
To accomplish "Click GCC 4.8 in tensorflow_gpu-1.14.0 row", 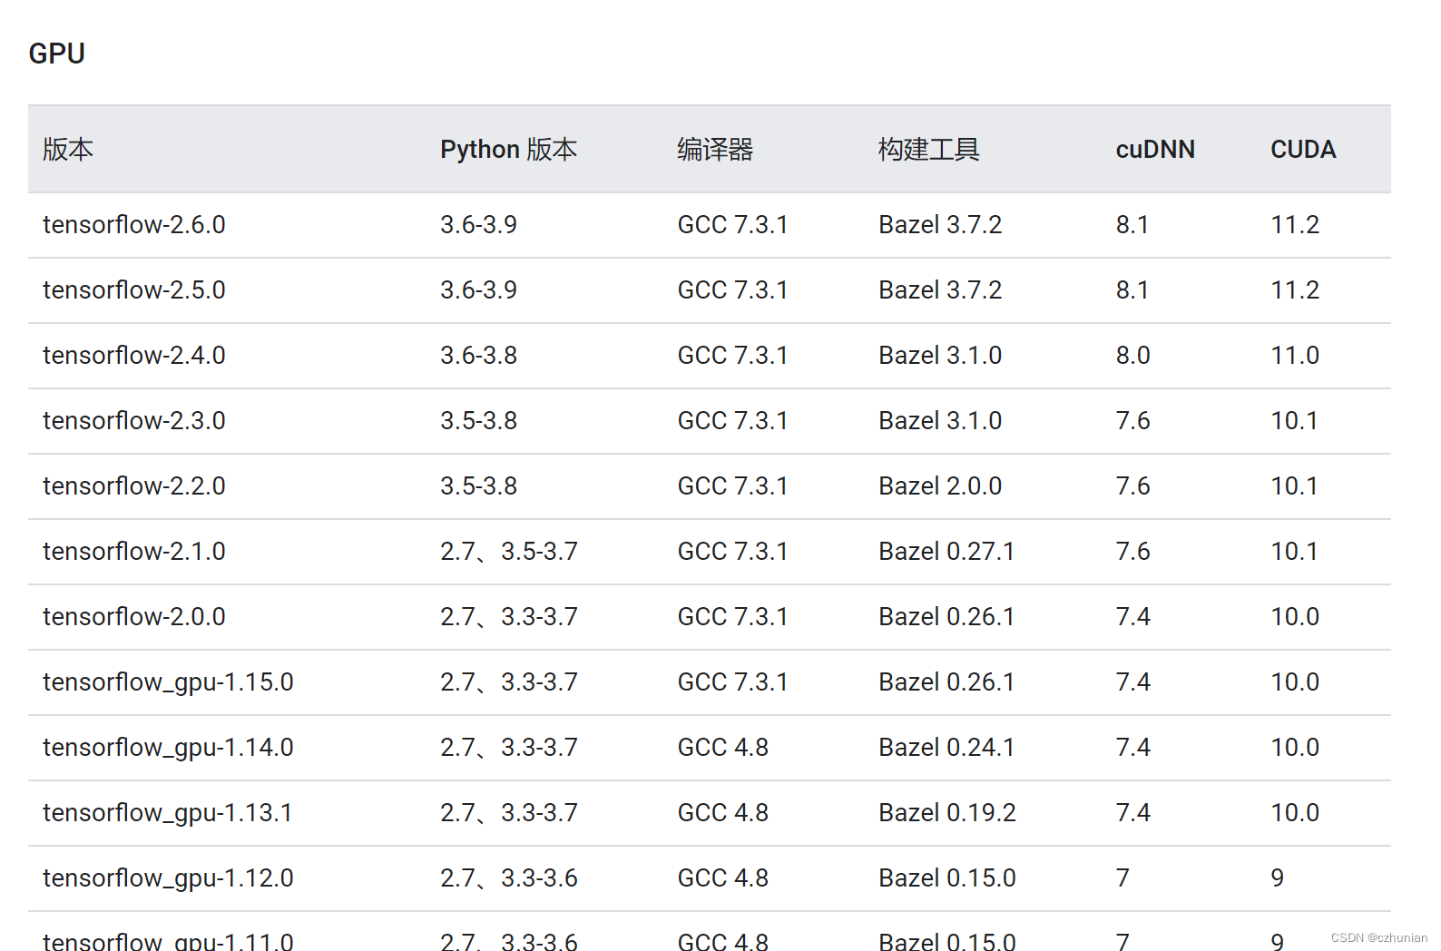I will pyautogui.click(x=723, y=747).
